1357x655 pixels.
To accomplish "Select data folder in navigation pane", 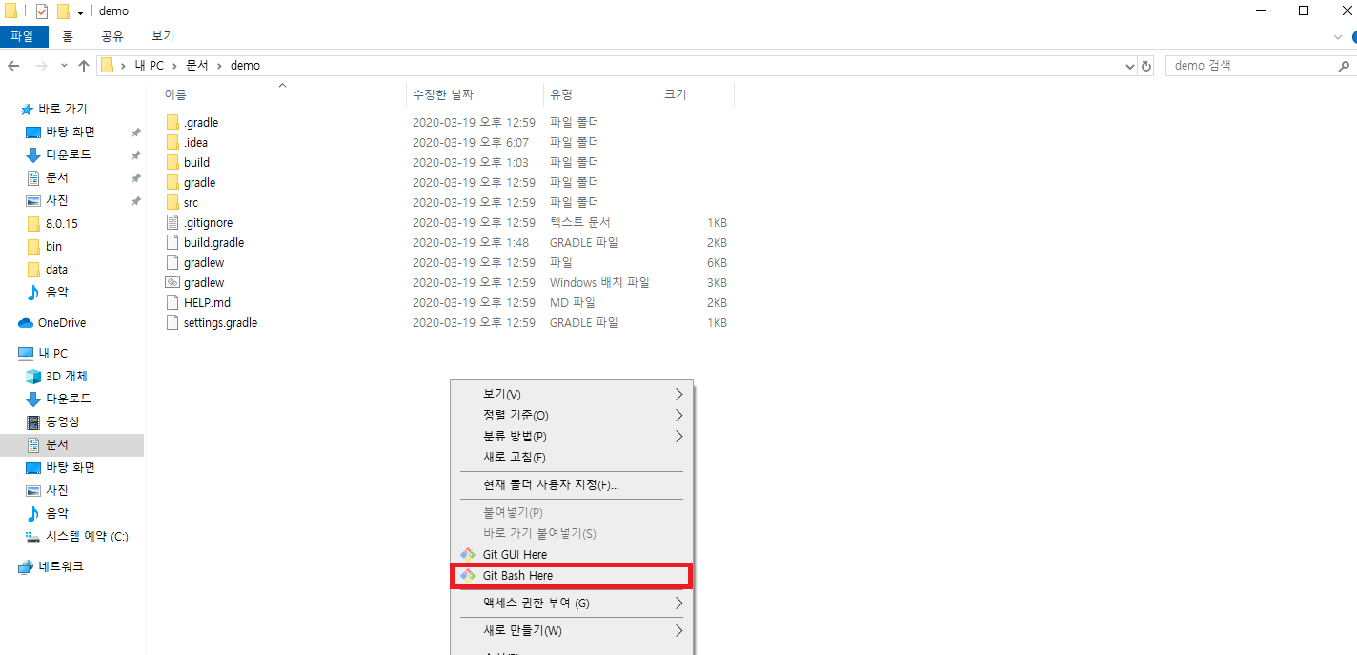I will pyautogui.click(x=56, y=269).
